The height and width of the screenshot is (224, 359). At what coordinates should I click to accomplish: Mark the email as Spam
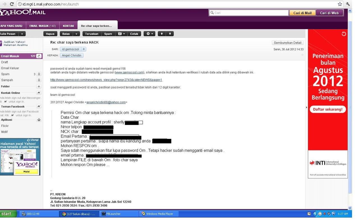[x=108, y=34]
